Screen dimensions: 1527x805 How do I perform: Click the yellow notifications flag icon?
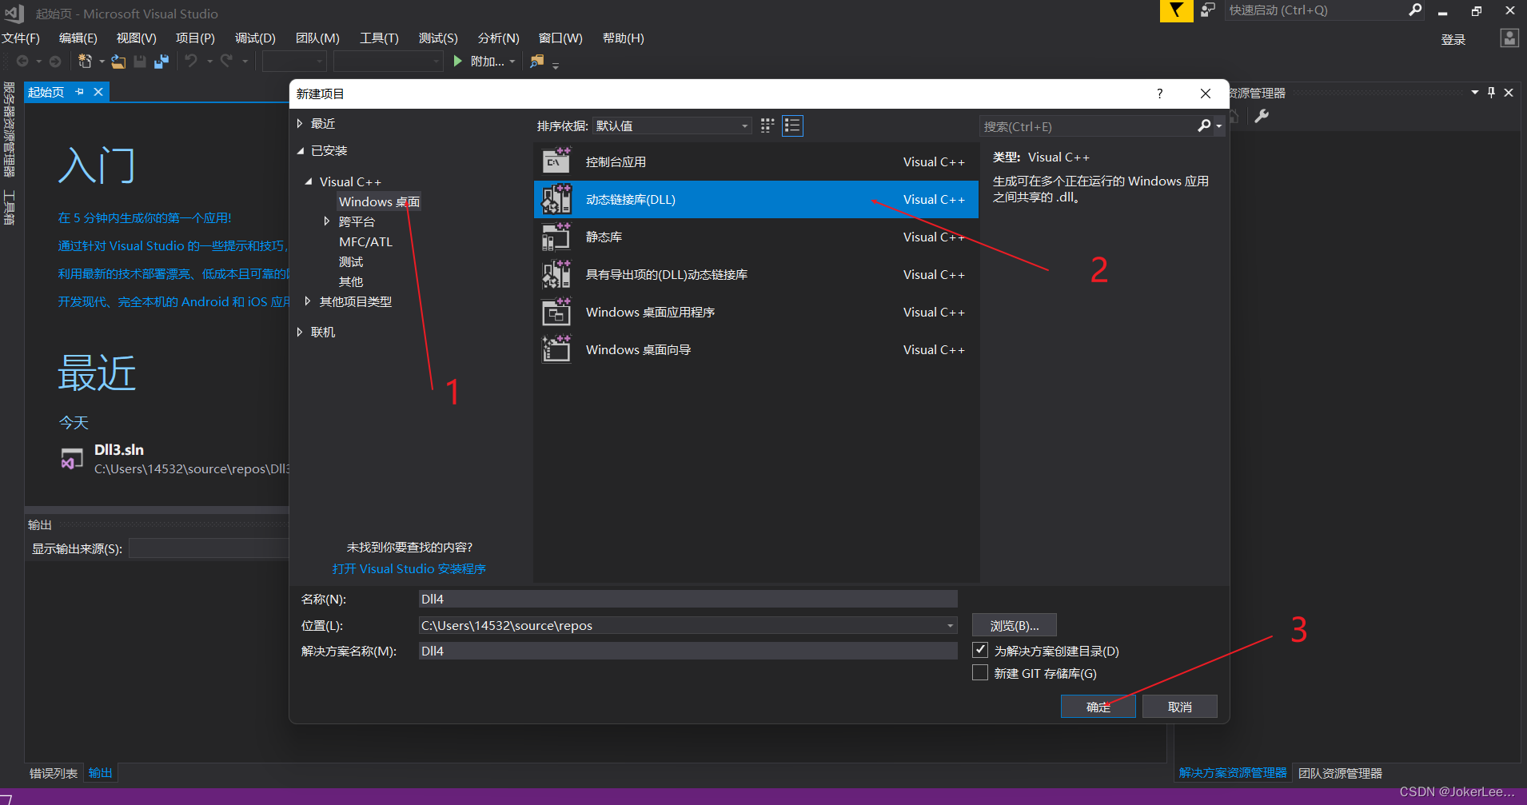click(1176, 10)
